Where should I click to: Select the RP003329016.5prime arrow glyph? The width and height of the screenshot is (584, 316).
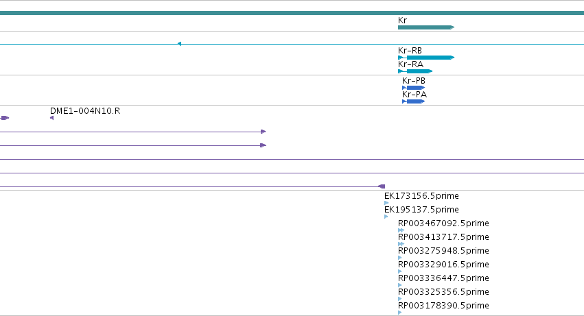coord(399,271)
